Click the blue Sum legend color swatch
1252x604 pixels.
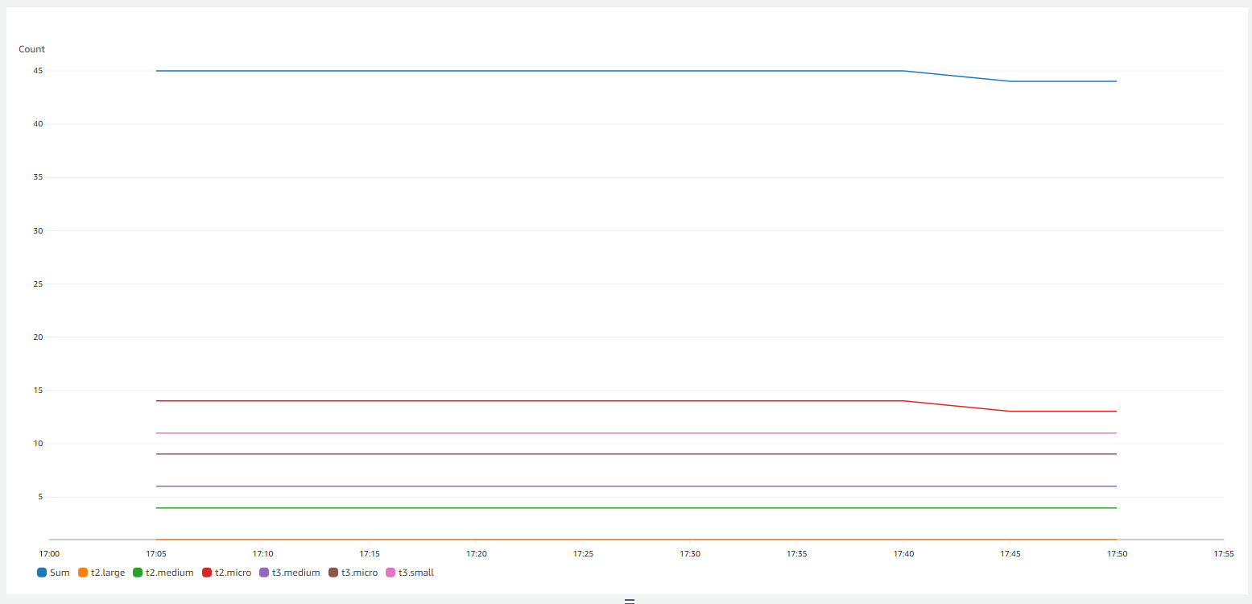click(x=42, y=573)
